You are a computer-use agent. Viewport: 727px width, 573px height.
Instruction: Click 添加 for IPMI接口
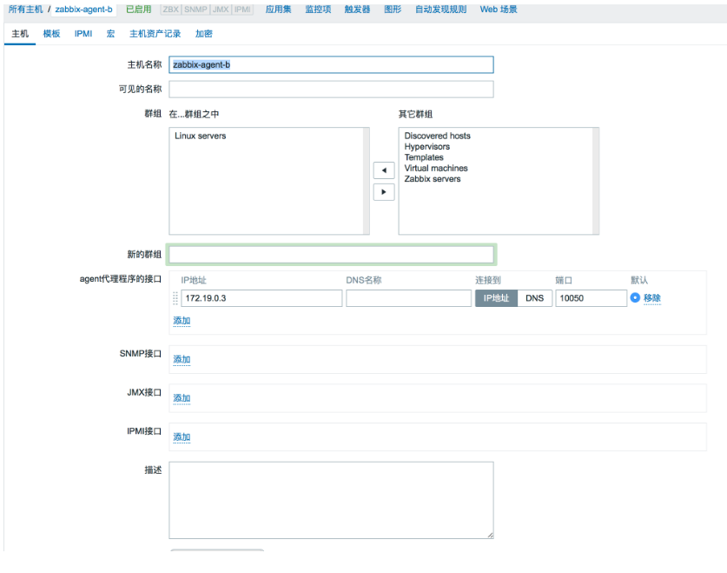182,437
